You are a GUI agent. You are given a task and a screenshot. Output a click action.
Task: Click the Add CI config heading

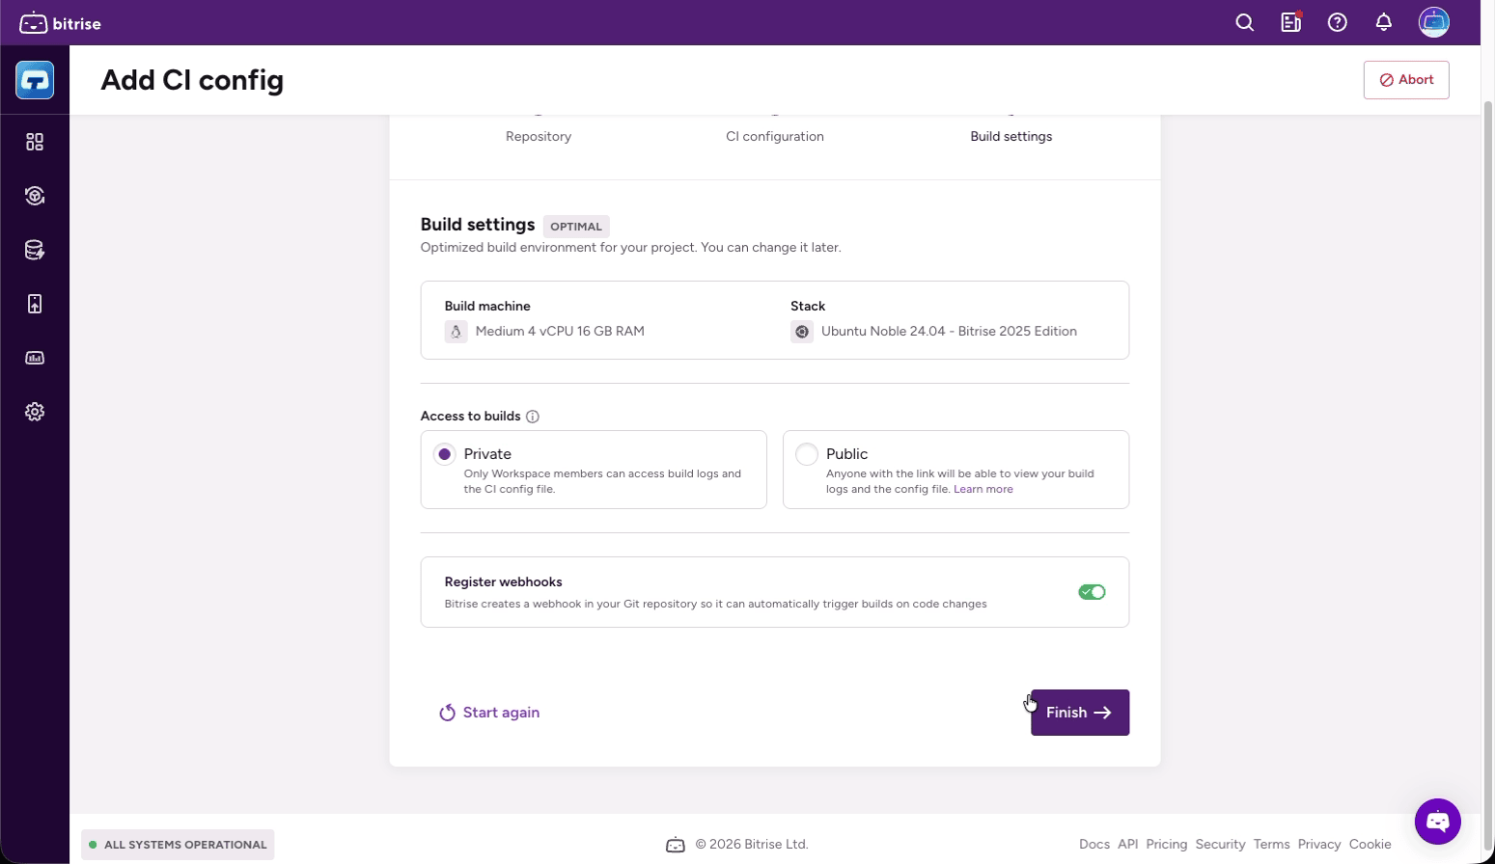tap(192, 80)
